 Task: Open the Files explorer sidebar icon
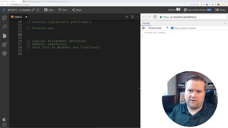tap(4, 18)
